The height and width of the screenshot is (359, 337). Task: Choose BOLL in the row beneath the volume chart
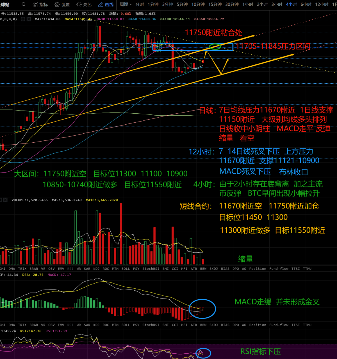126,269
